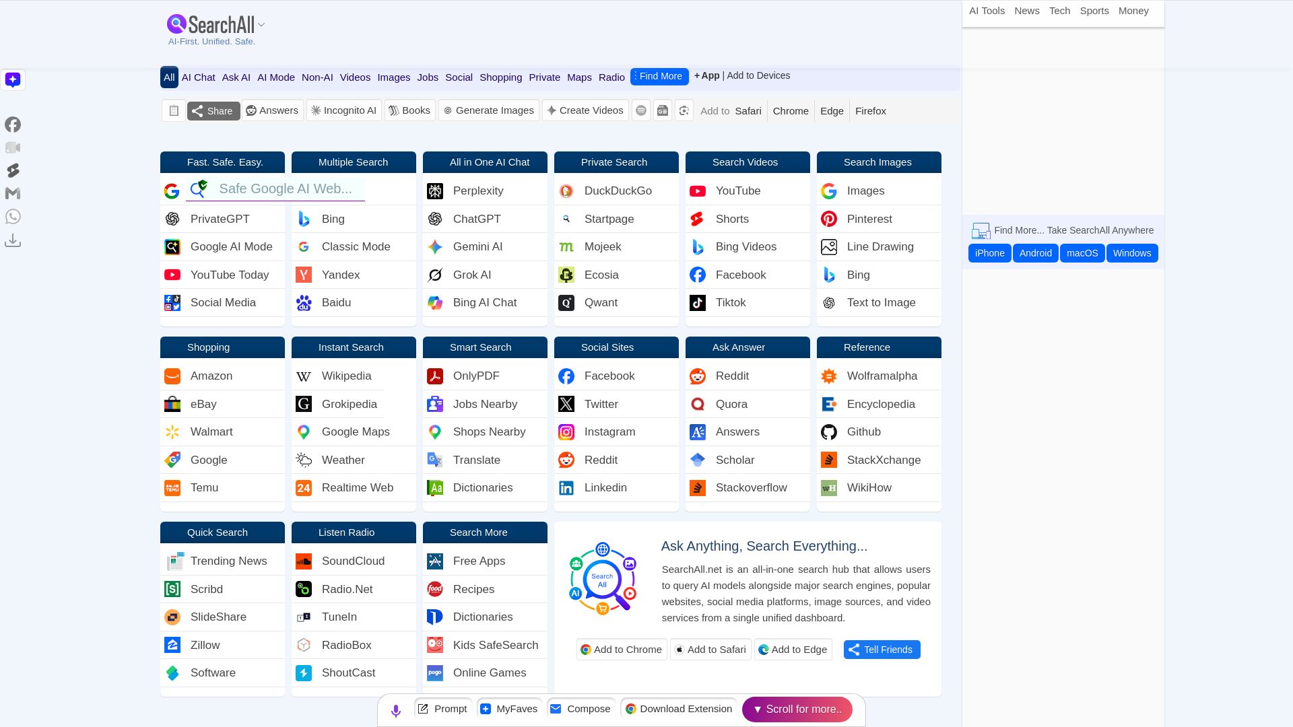This screenshot has width=1293, height=727.
Task: Click the Answers button in toolbar
Action: click(272, 110)
